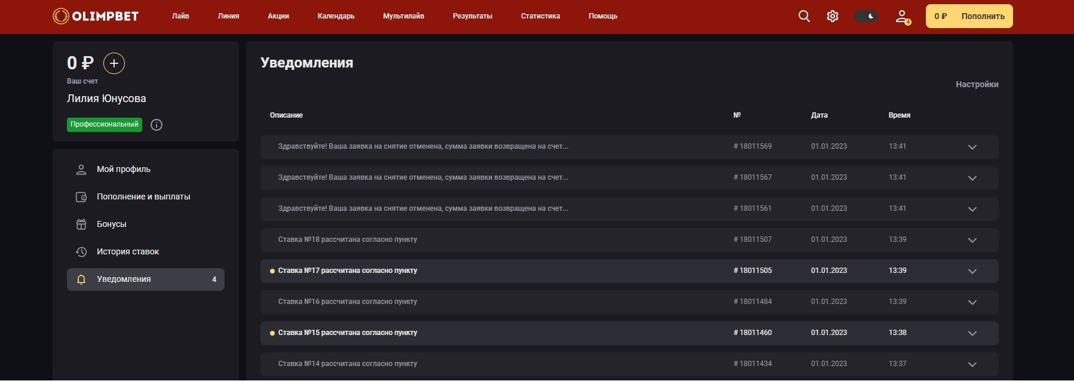Open the search magnifier icon
The width and height of the screenshot is (1074, 387).
click(804, 16)
